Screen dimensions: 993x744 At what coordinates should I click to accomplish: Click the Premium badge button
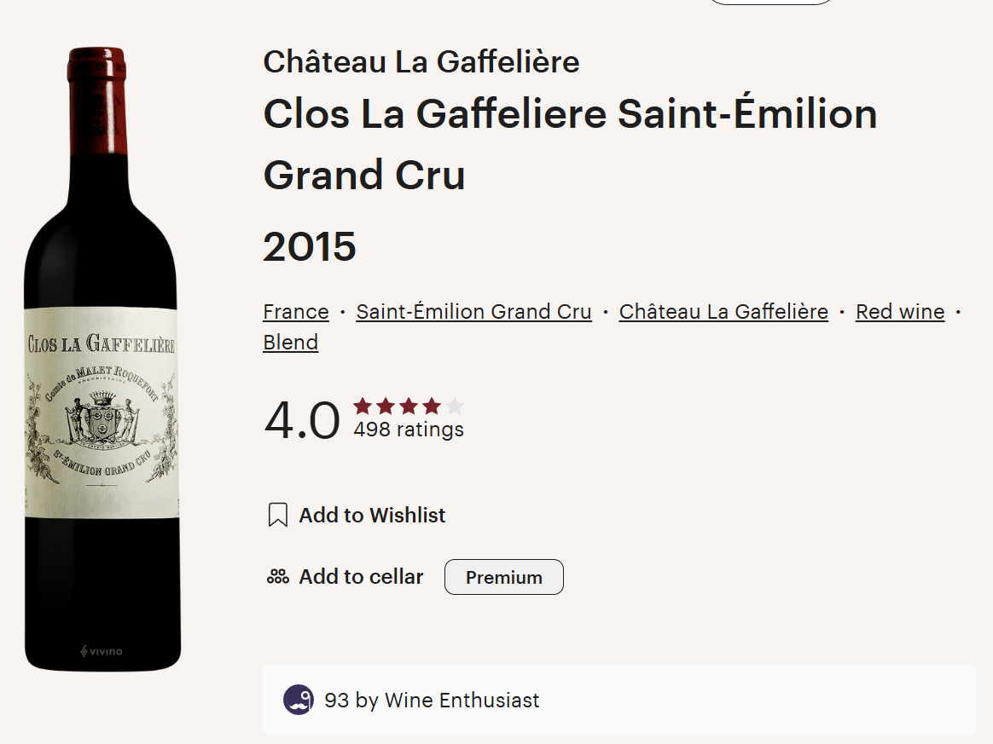504,577
